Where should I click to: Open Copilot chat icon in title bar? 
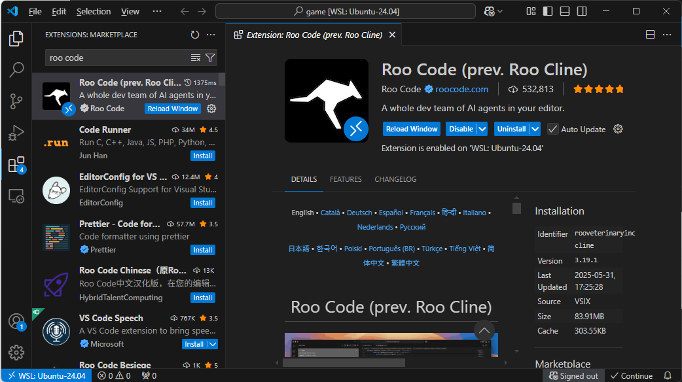(x=490, y=11)
